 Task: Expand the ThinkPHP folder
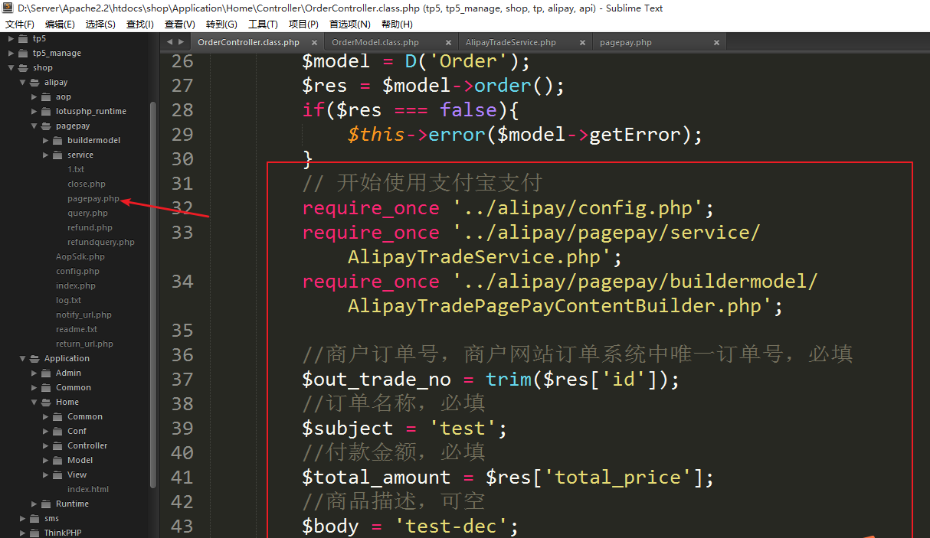point(23,533)
